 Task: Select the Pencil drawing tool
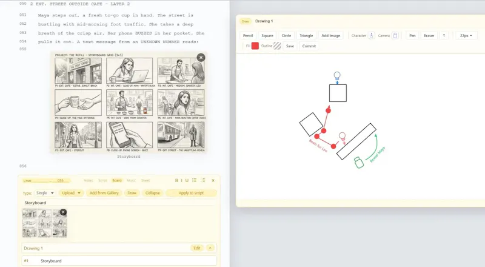248,36
